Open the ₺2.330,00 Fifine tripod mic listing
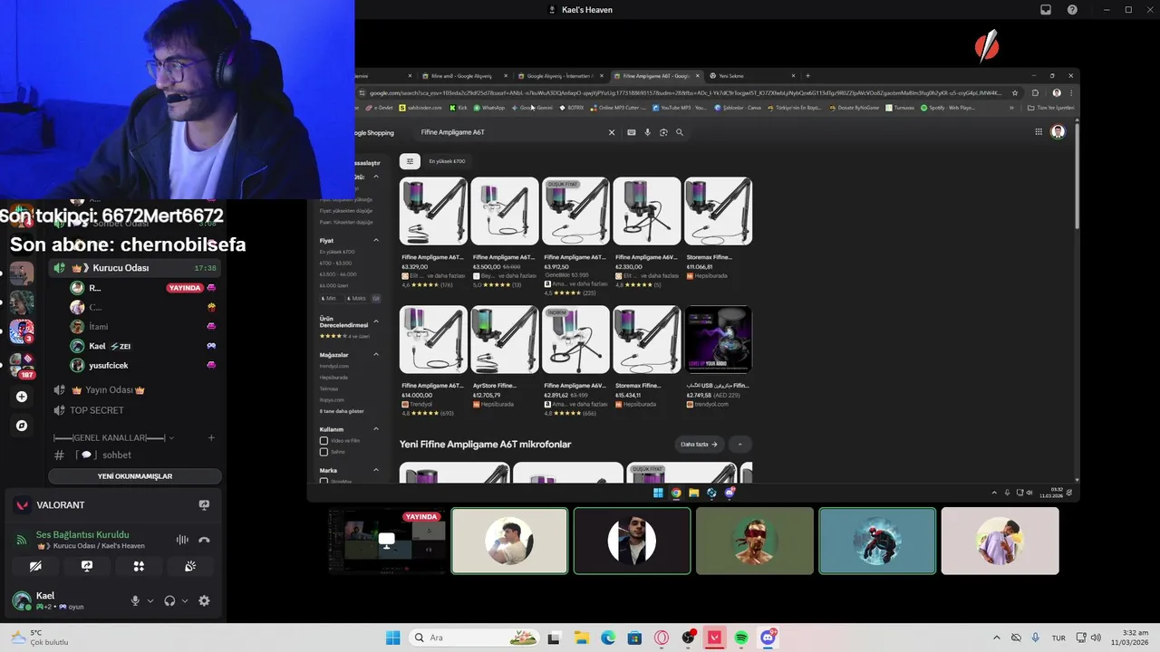 pos(647,231)
